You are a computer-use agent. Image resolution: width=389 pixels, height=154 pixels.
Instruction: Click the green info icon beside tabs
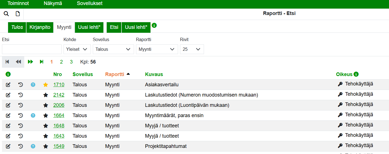pyautogui.click(x=154, y=25)
